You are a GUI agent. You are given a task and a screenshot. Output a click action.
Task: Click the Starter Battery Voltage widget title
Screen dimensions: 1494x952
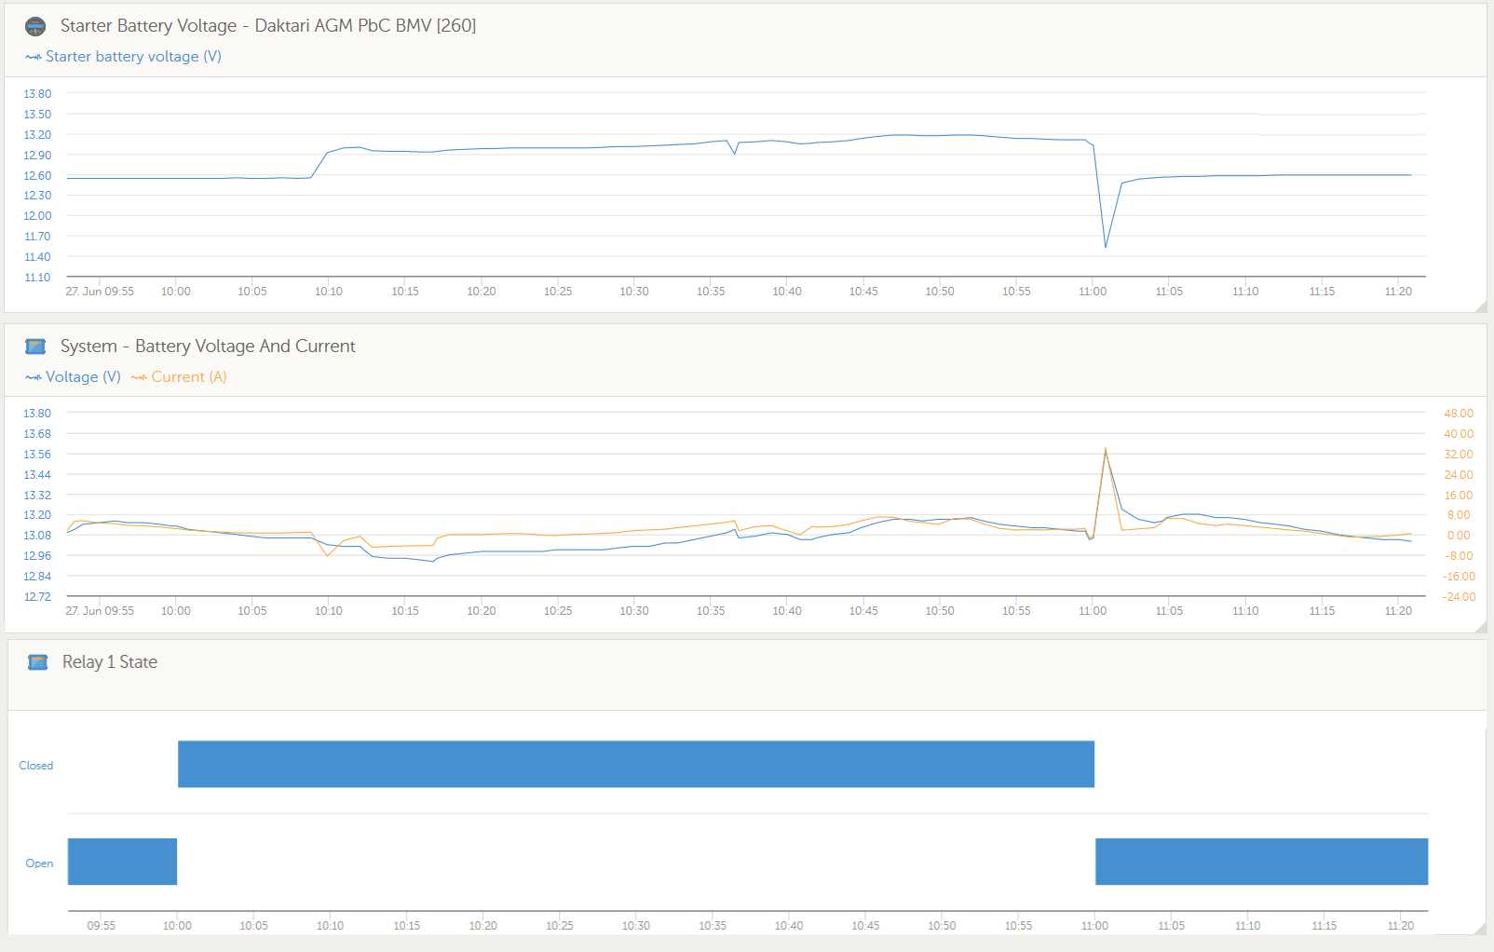268,26
